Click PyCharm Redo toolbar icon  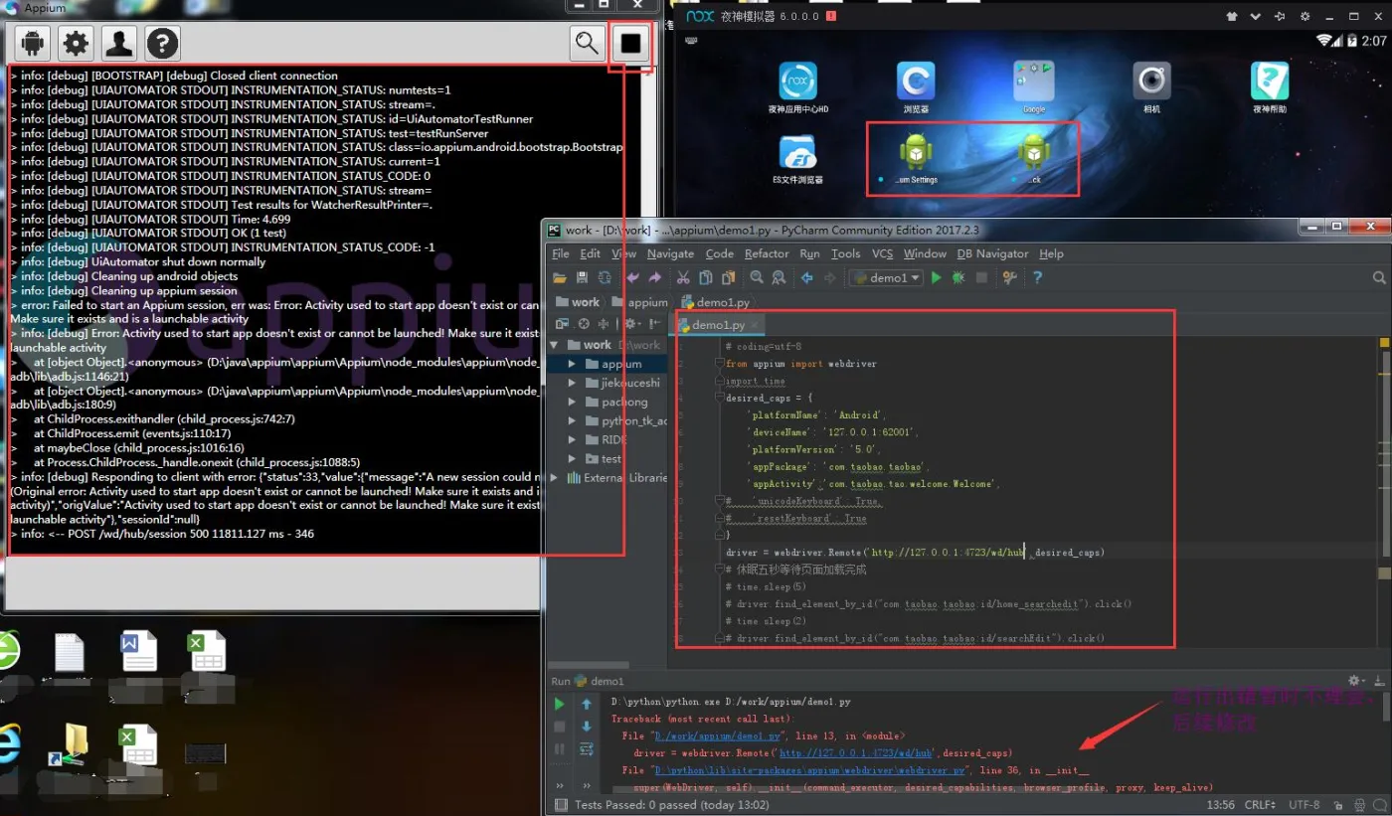(x=654, y=278)
